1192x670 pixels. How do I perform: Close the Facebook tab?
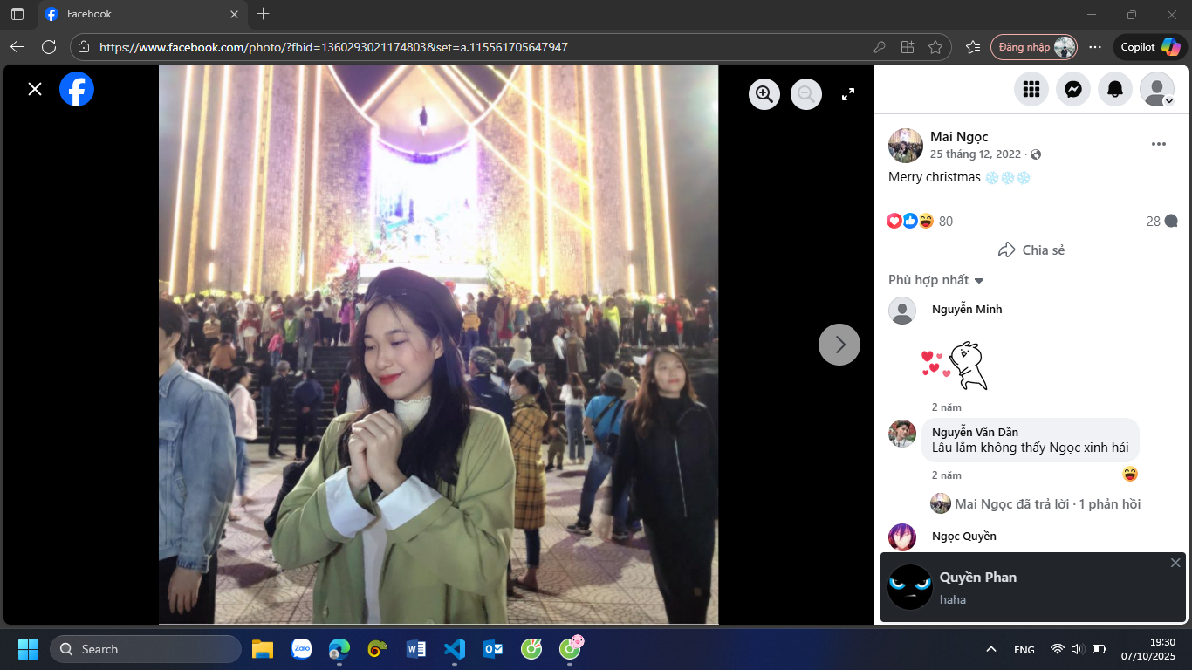(x=234, y=14)
